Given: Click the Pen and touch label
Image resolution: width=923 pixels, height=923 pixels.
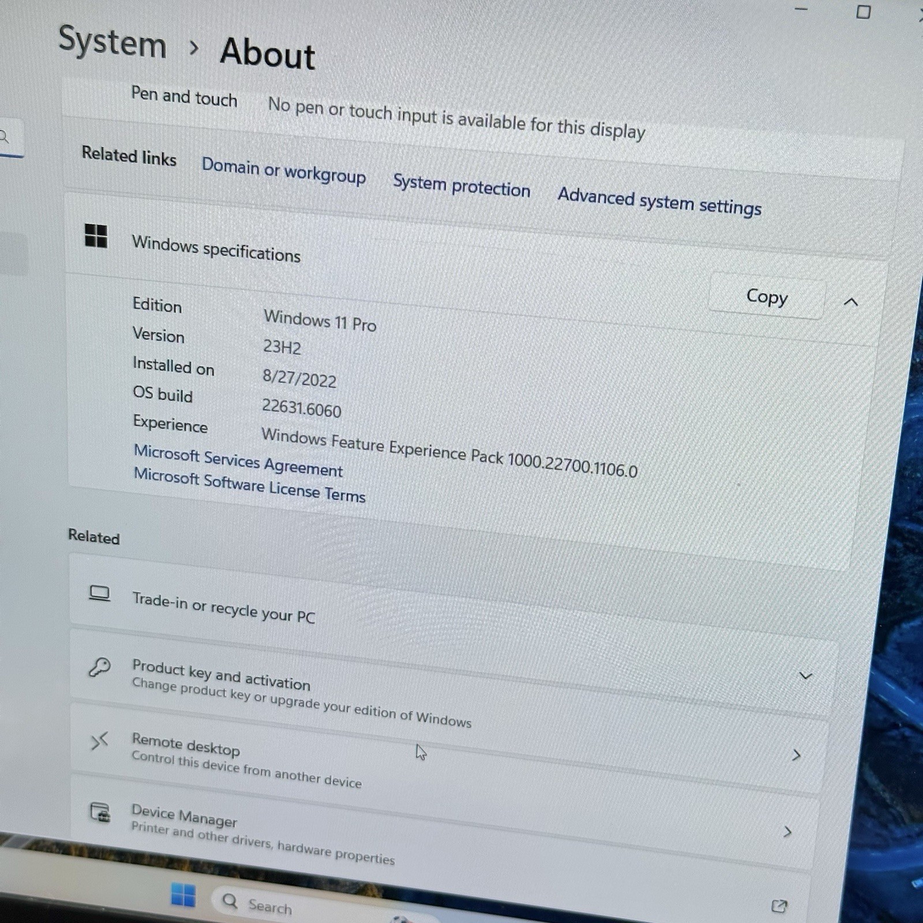Looking at the screenshot, I should coord(184,96).
